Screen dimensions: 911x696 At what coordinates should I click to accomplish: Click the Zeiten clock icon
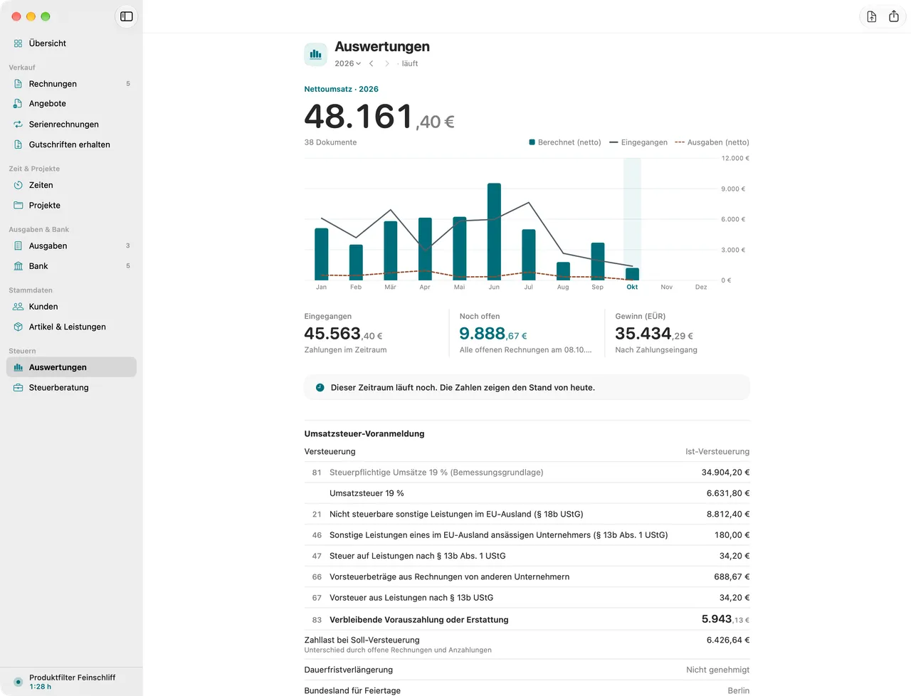click(19, 185)
